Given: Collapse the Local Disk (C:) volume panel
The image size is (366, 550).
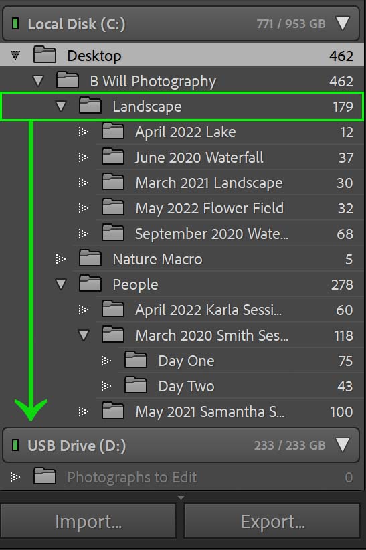Looking at the screenshot, I should point(343,23).
